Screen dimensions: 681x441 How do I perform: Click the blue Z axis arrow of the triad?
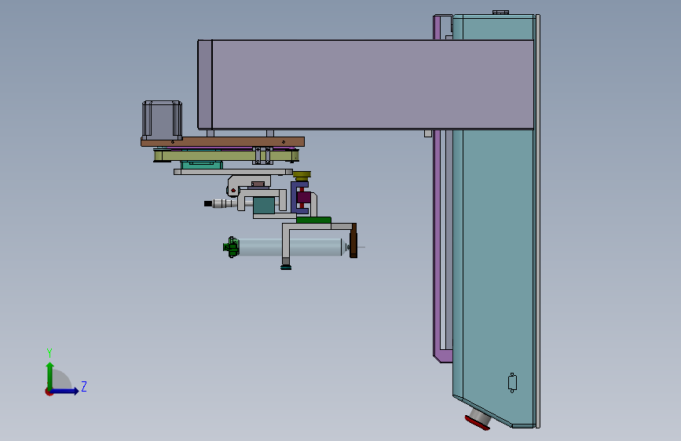pyautogui.click(x=65, y=391)
